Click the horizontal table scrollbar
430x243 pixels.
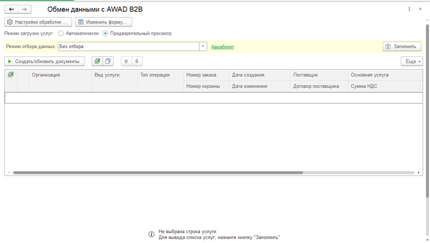pos(158,173)
